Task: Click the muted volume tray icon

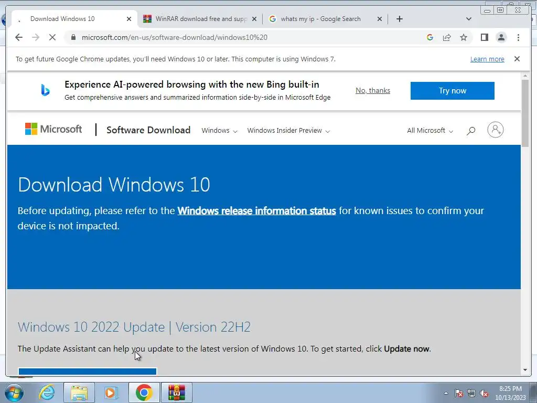Action: coord(484,394)
